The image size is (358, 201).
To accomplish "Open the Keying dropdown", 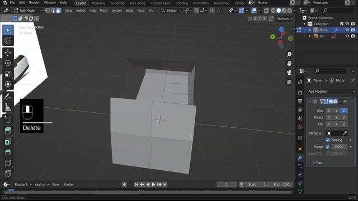I will coord(41,185).
